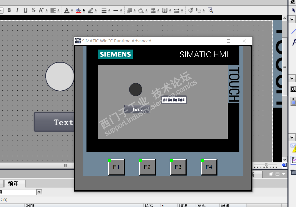Click the fit-to-window icon beside the zoom slider

click(x=284, y=165)
